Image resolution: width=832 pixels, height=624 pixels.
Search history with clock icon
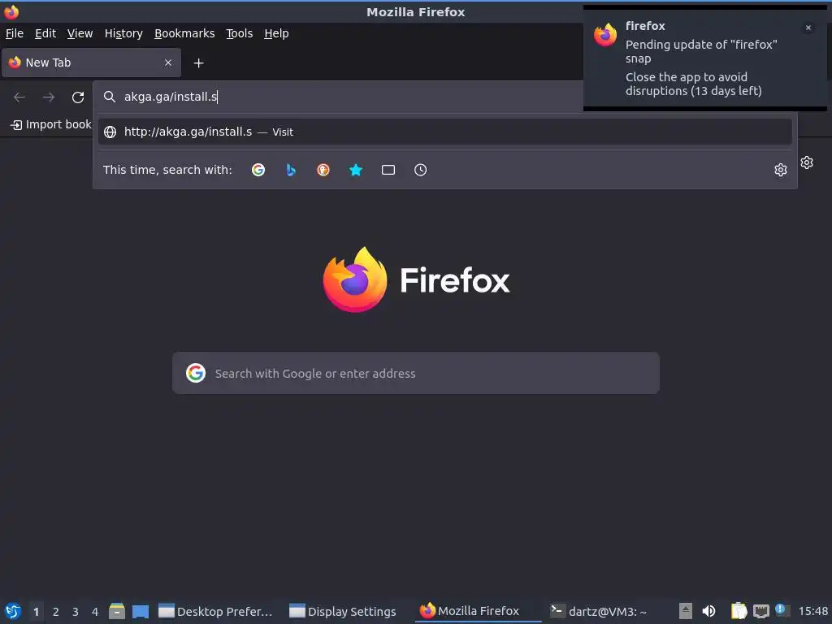(420, 170)
